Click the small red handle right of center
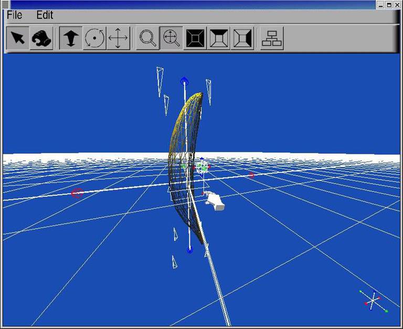Image resolution: width=403 pixels, height=329 pixels. point(251,175)
